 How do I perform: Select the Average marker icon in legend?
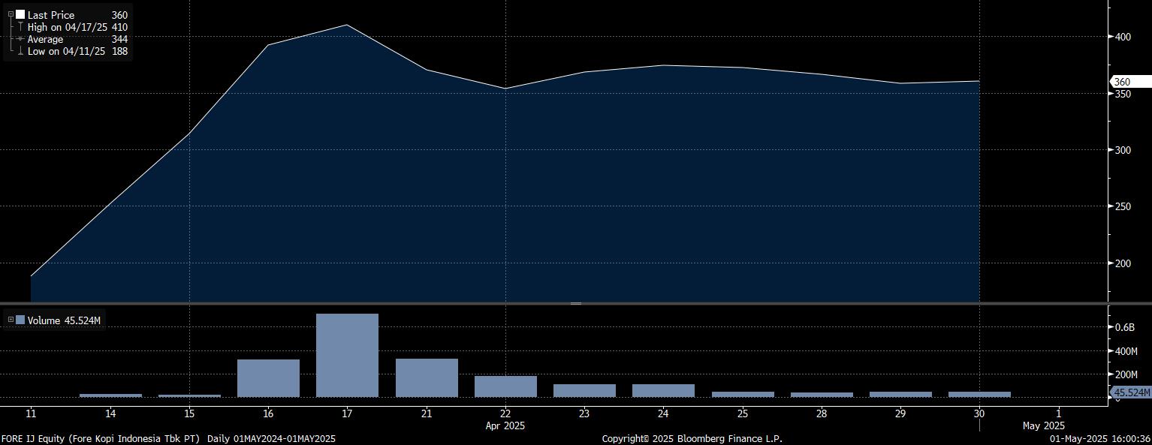(x=20, y=39)
